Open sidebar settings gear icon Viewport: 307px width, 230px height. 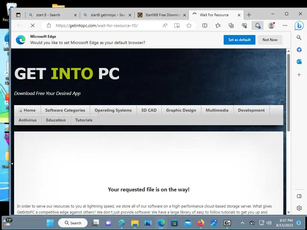[x=299, y=208]
